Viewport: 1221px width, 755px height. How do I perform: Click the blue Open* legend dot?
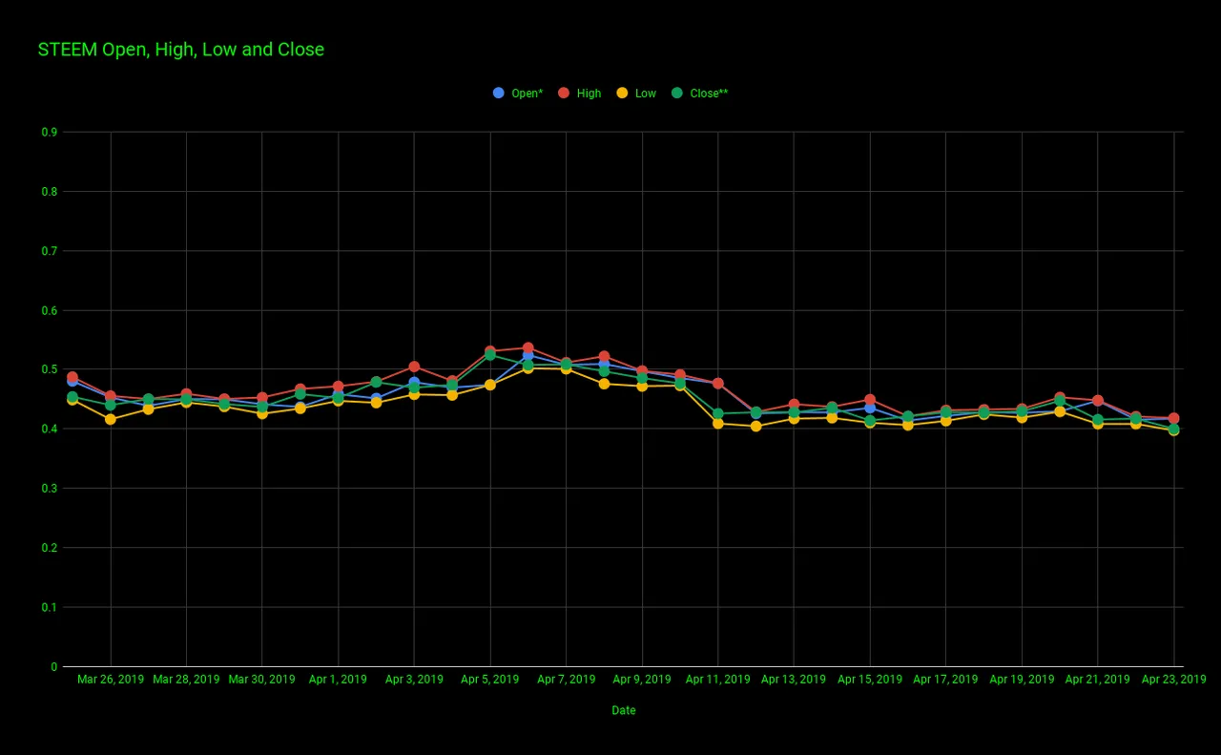[499, 93]
